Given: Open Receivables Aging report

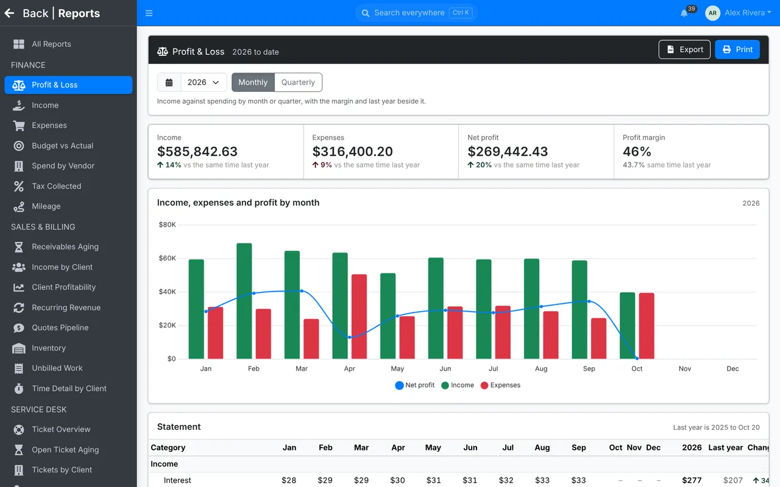Looking at the screenshot, I should click(x=68, y=247).
